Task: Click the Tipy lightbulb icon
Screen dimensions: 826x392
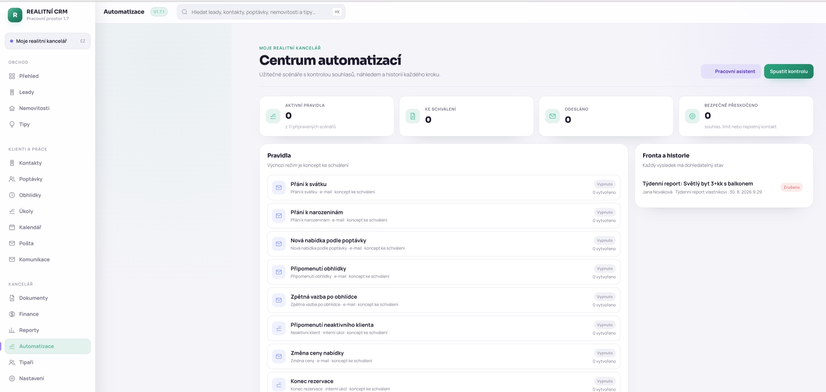Action: point(12,124)
